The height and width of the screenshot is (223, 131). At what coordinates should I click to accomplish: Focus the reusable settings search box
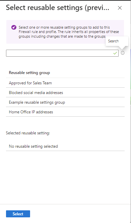pyautogui.click(x=62, y=53)
